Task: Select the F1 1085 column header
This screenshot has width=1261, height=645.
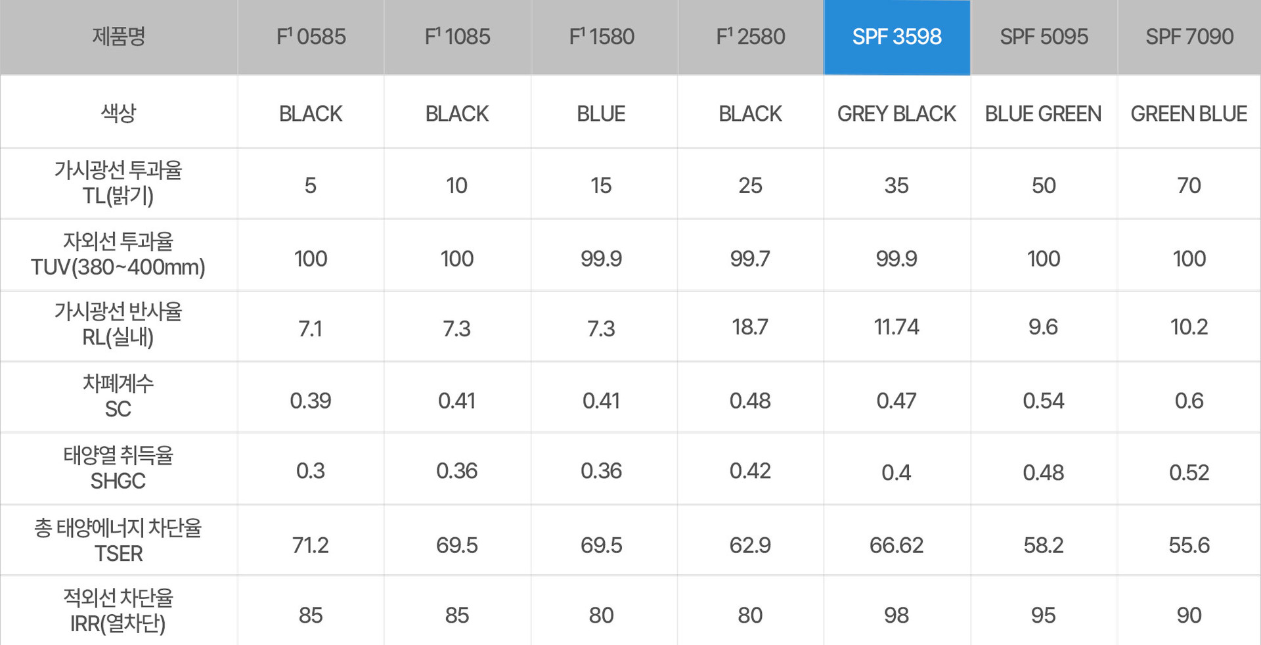Action: 457,37
